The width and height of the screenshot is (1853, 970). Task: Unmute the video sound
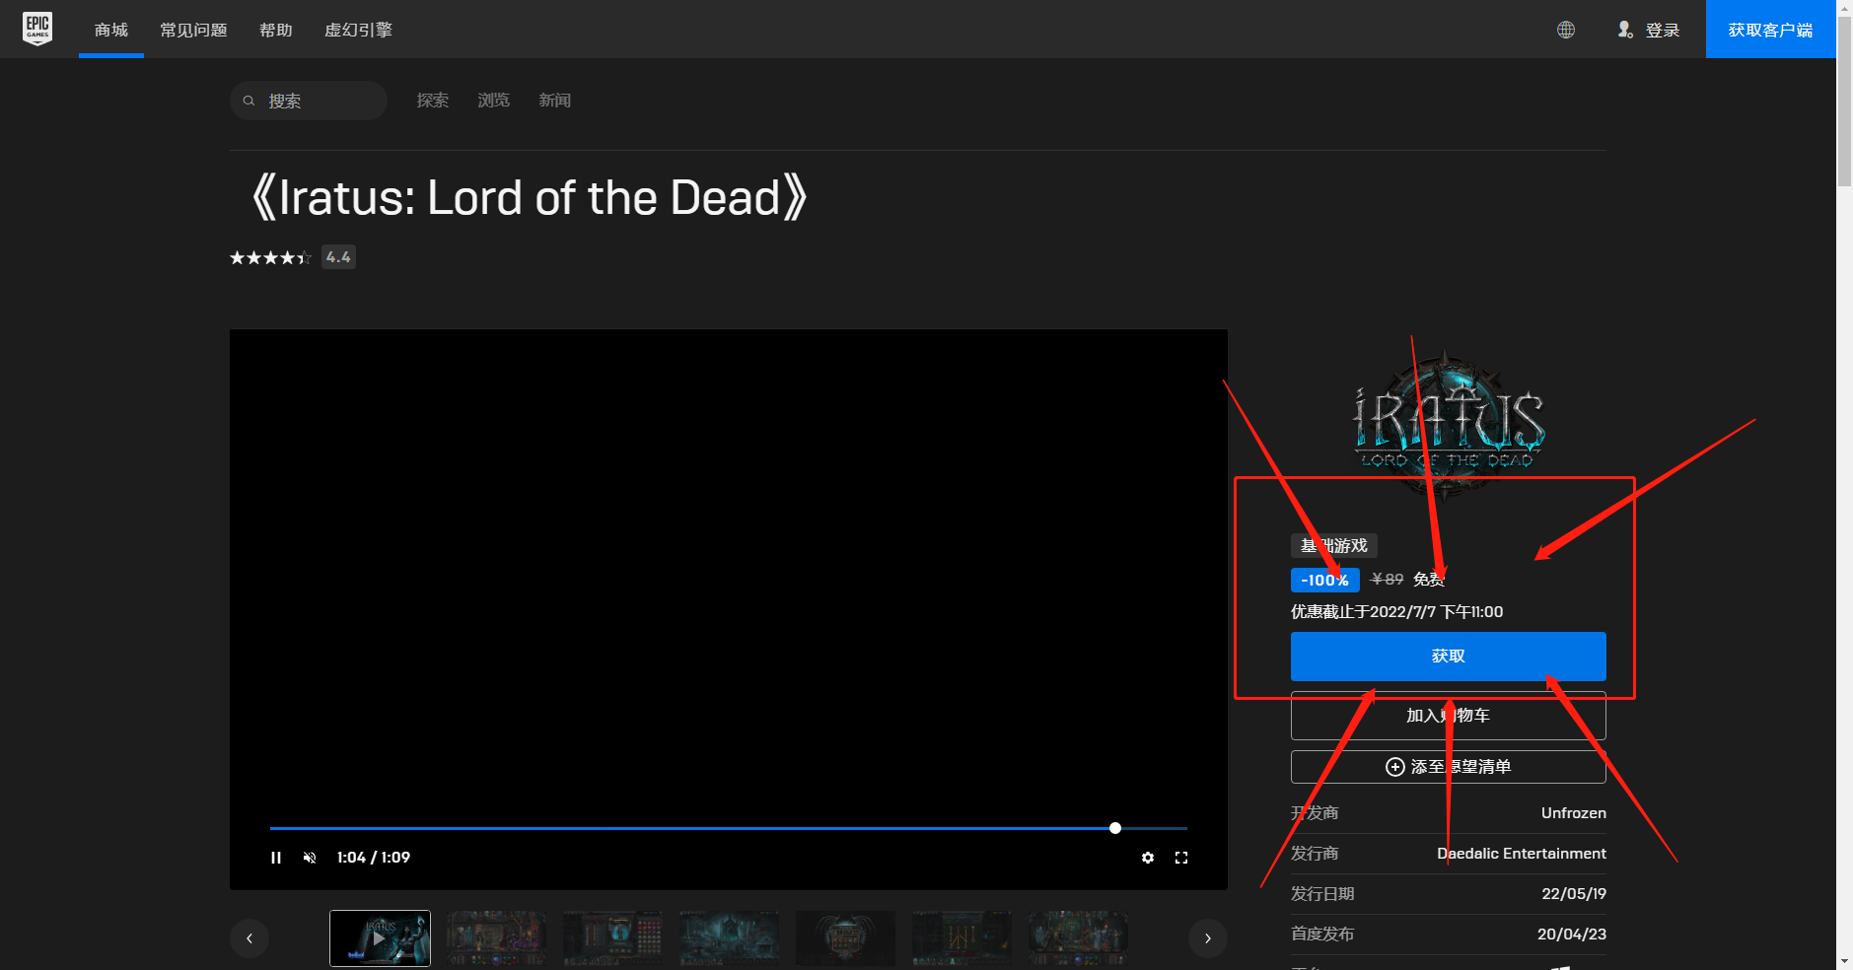click(310, 858)
